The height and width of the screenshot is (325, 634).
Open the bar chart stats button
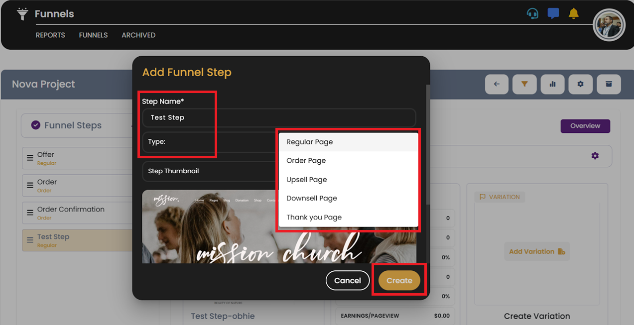pyautogui.click(x=552, y=84)
